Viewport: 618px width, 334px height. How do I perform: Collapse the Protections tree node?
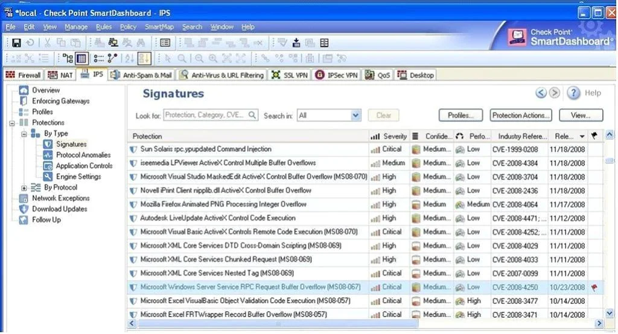12,123
